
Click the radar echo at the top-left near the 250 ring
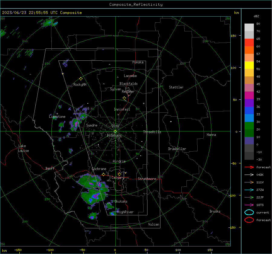tap(50, 23)
